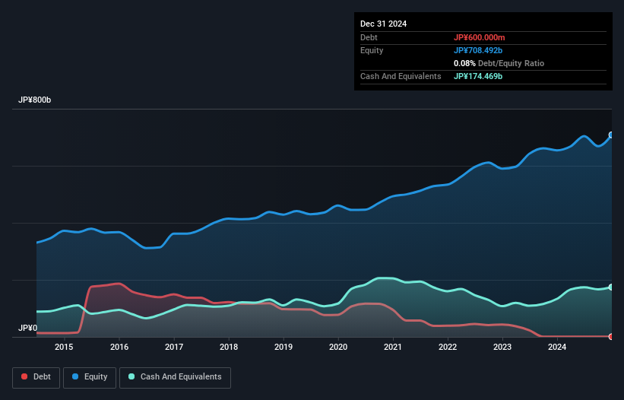Click the 2022 x-axis label
Screen dimensions: 624x400
(448, 347)
